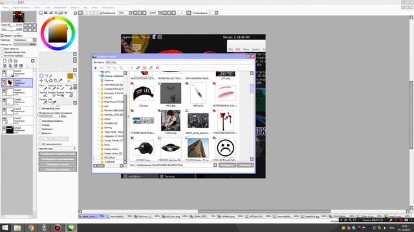Viewport: 414px width, 232px height.
Task: Switch to the kali_linux.png document tab
Action: point(175,217)
